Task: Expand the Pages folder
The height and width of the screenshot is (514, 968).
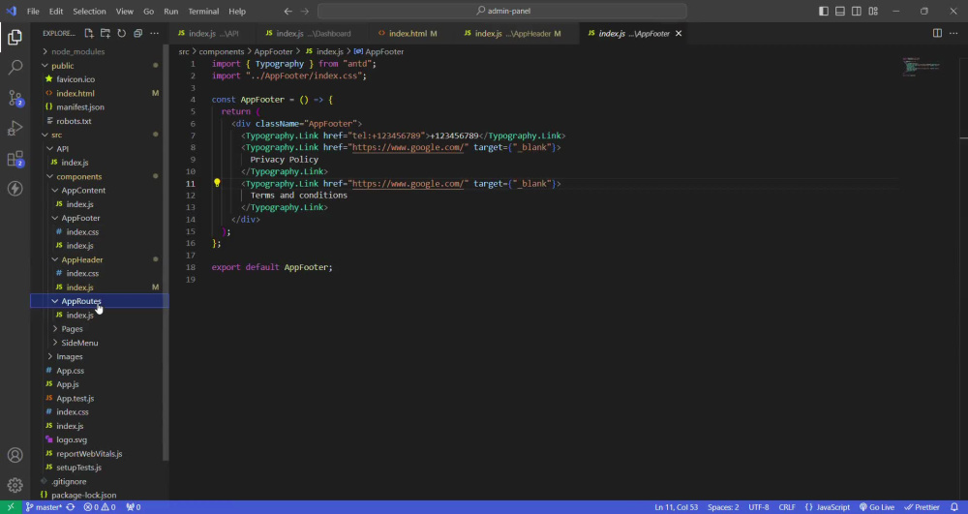Action: 72,329
